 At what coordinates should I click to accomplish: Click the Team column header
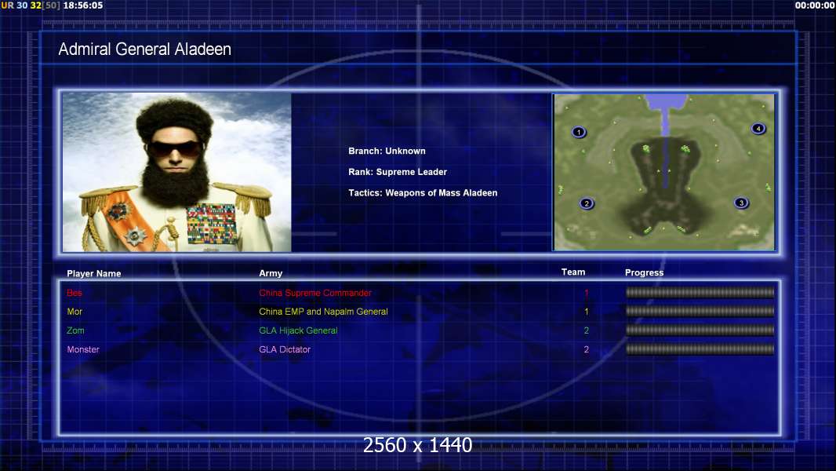click(x=573, y=272)
